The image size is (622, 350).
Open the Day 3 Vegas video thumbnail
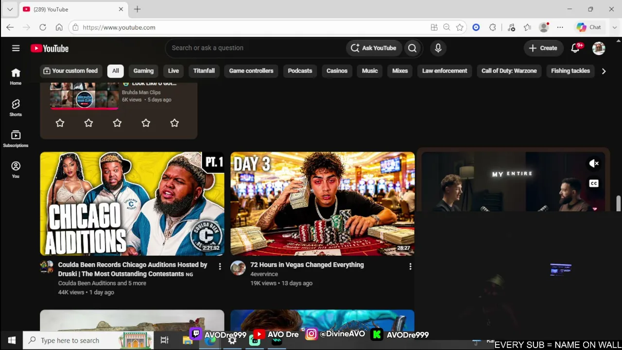click(x=323, y=204)
